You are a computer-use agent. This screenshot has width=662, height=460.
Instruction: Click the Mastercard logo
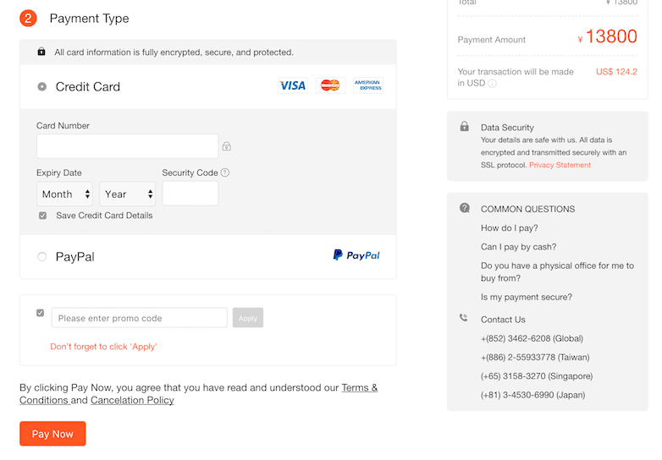(x=330, y=85)
